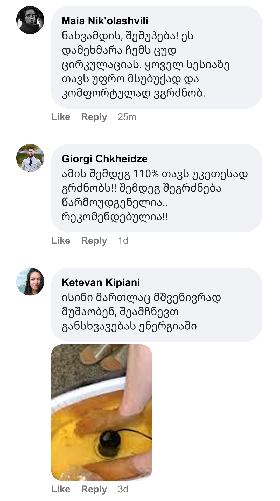Like Maia Nik'olashvili's comment
280x501 pixels.
pos(61,117)
